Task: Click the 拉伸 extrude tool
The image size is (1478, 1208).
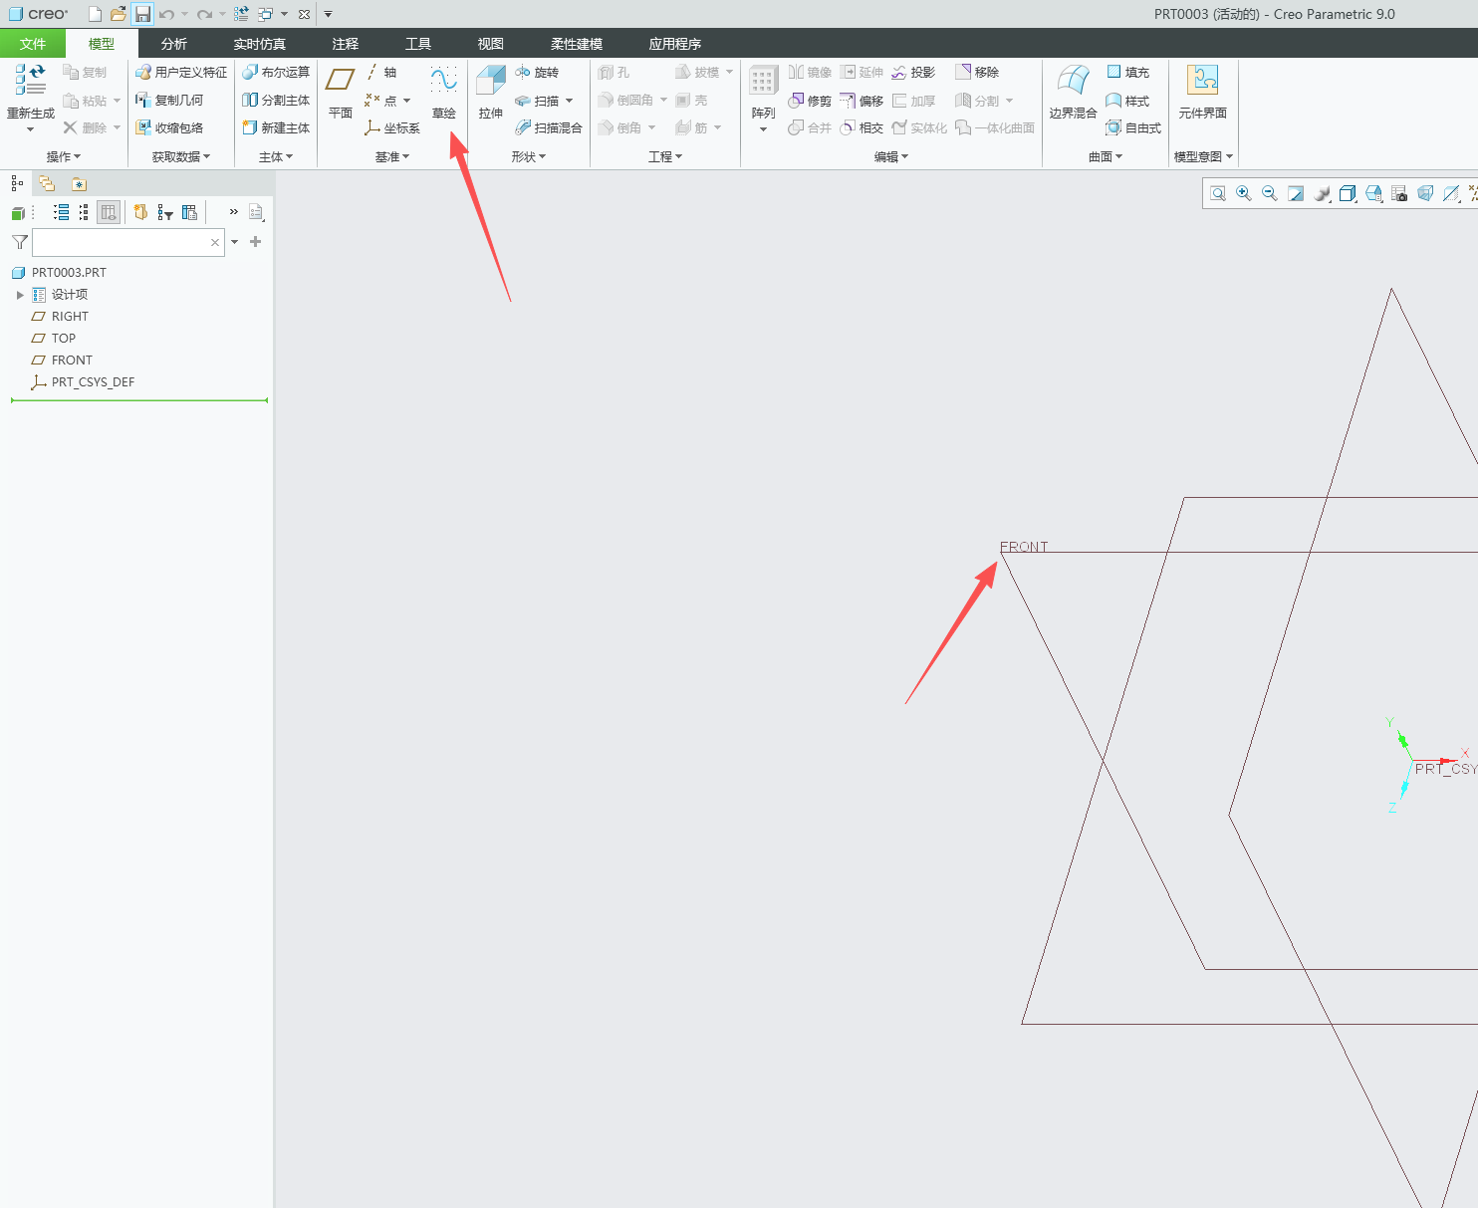Action: point(491,93)
